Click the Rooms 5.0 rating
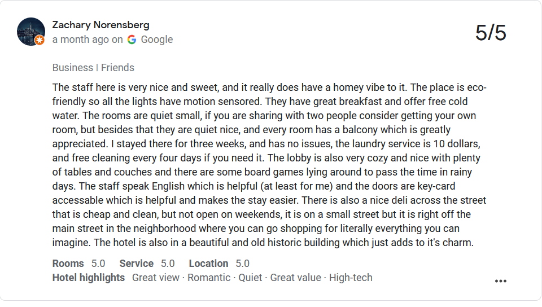 pyautogui.click(x=78, y=264)
